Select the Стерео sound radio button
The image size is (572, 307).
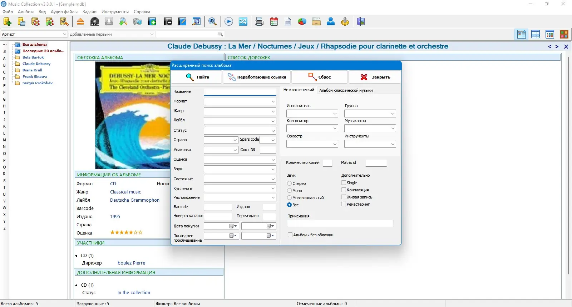click(289, 183)
